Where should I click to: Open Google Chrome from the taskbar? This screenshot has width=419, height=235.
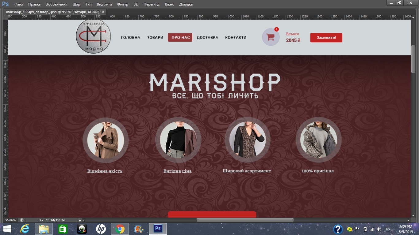point(120,229)
